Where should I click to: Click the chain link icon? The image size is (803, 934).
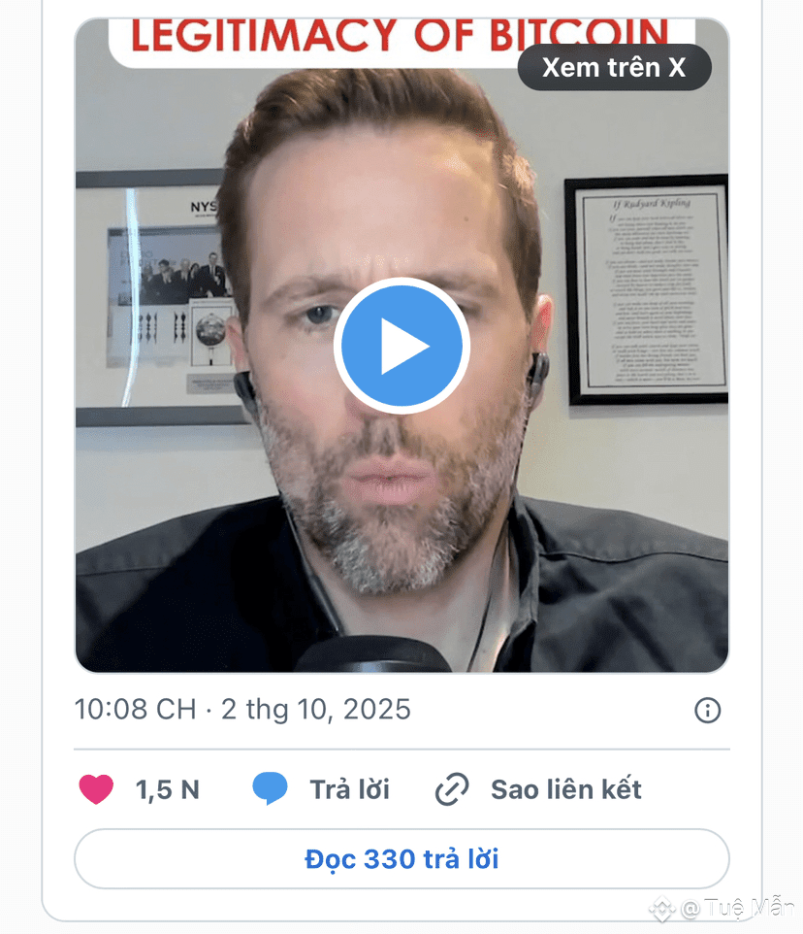point(452,789)
